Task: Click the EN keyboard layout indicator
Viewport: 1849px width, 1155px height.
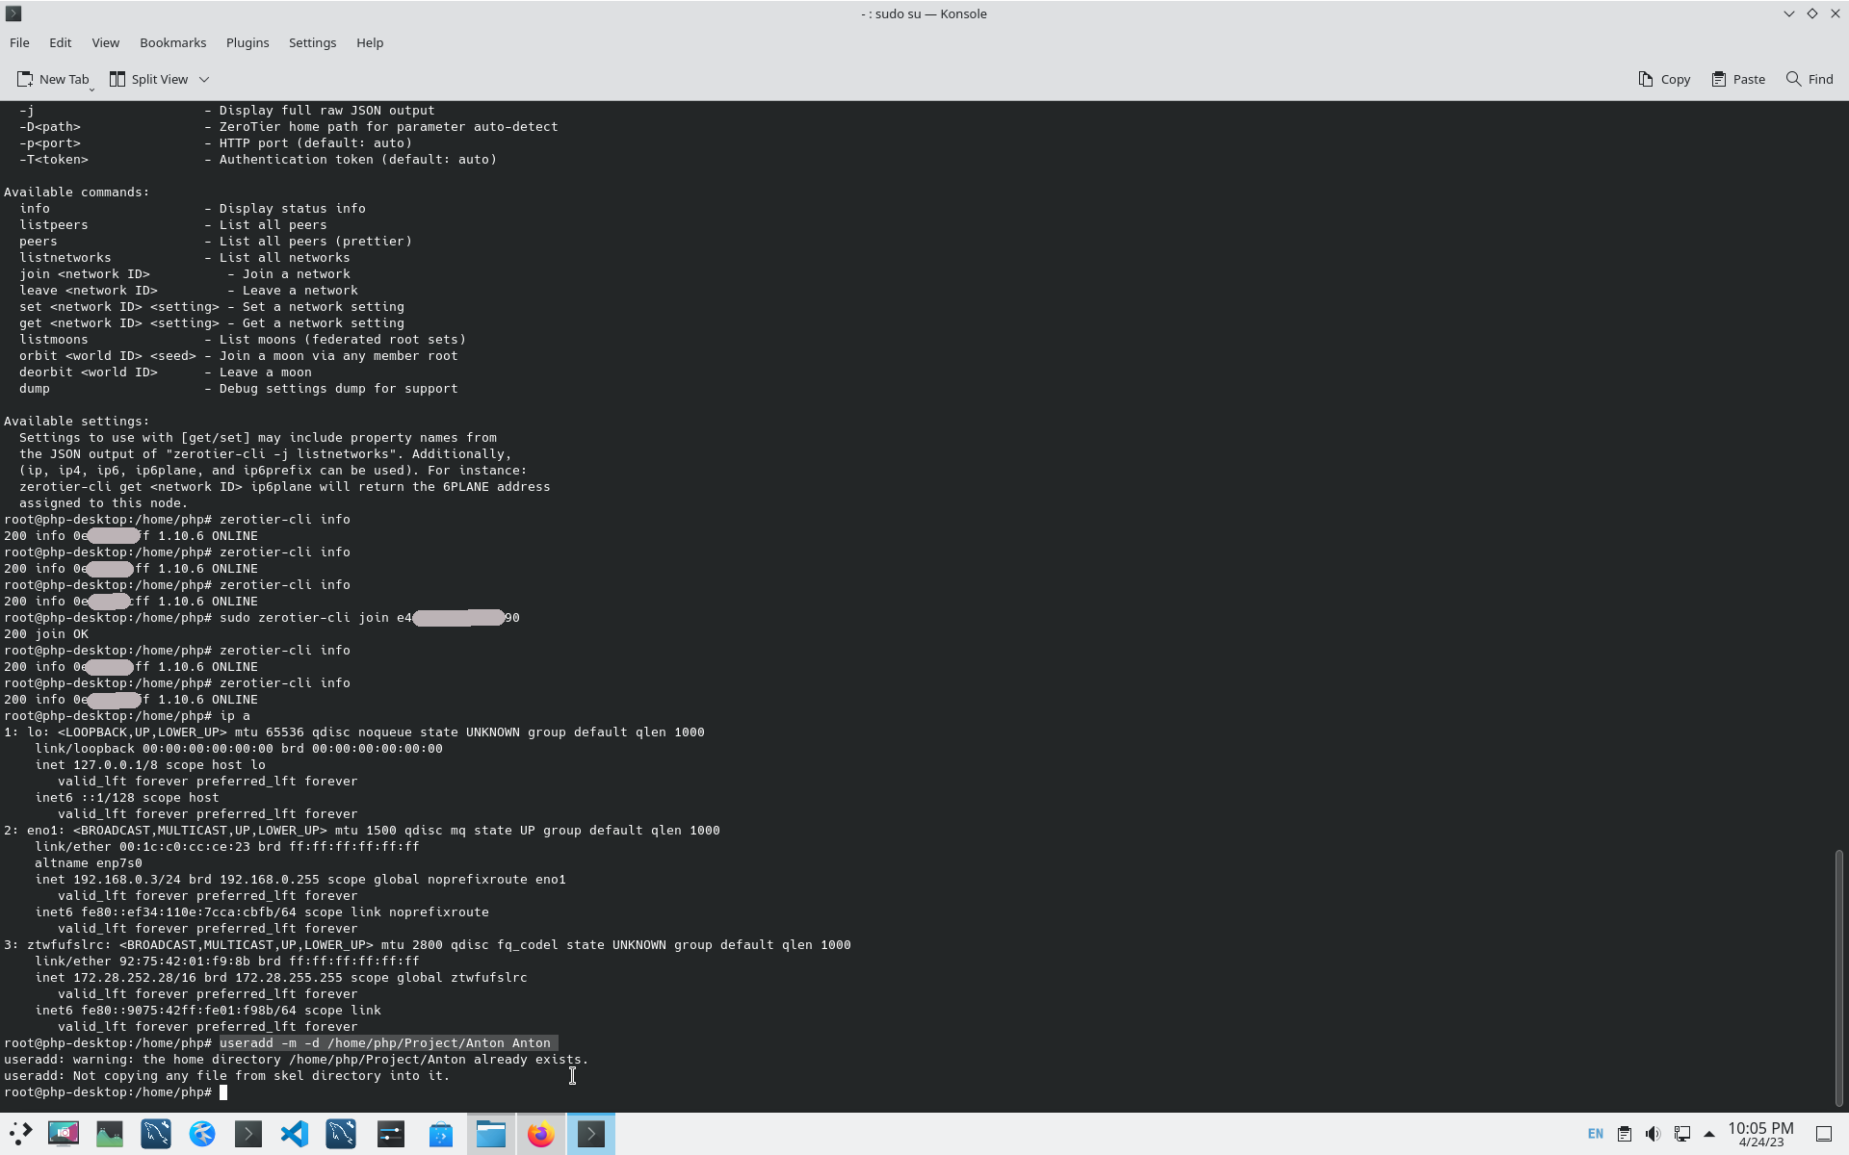Action: [x=1596, y=1134]
